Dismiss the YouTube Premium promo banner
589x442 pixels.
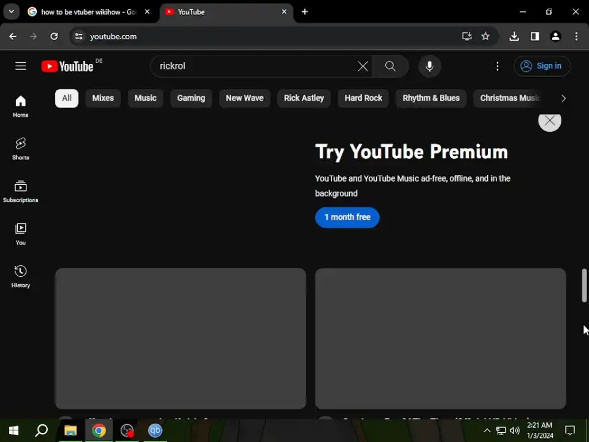(549, 121)
